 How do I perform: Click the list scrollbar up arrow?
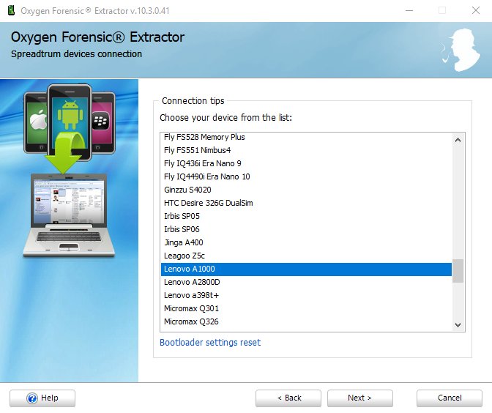click(458, 140)
